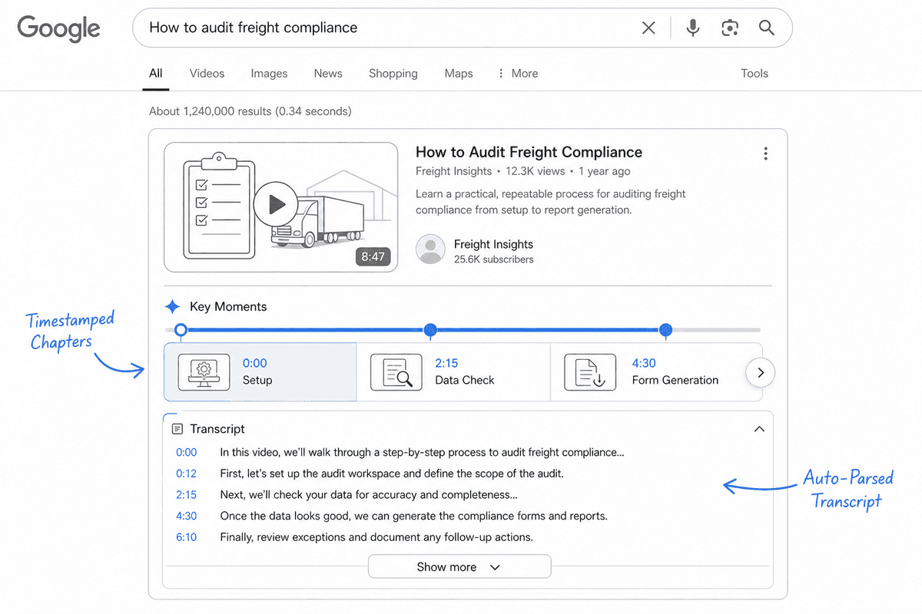Screen dimensions: 922x614
Task: Start voice search with microphone icon
Action: tap(693, 28)
